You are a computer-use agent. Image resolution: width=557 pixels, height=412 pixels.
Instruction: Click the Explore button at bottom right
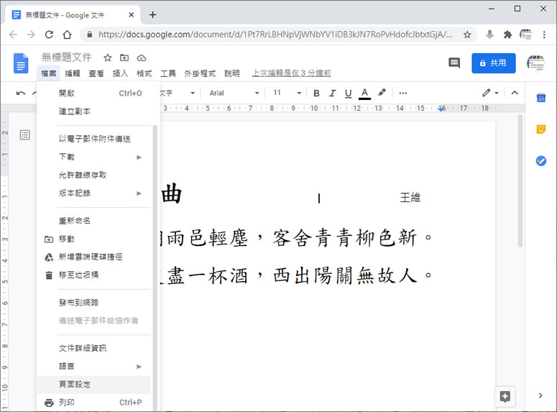pyautogui.click(x=505, y=396)
